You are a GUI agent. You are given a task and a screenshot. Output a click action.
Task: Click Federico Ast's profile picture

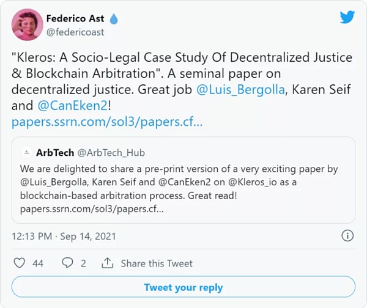click(x=28, y=24)
